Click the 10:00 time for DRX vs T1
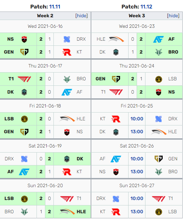 pyautogui.click(x=137, y=198)
